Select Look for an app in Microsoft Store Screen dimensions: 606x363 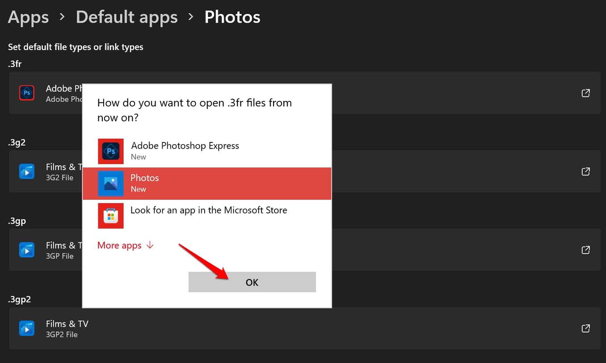click(209, 210)
